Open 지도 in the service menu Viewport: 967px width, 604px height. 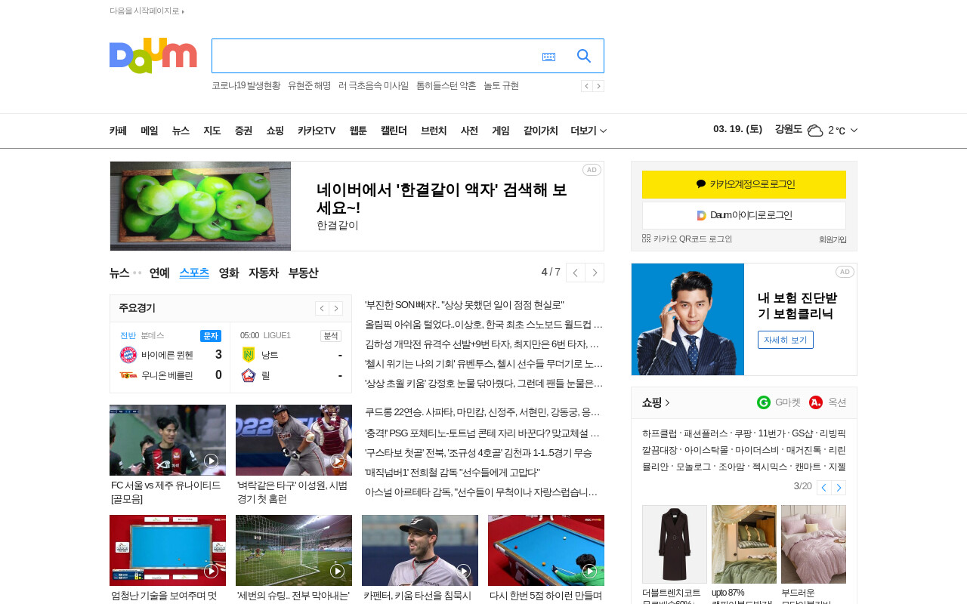pyautogui.click(x=212, y=131)
